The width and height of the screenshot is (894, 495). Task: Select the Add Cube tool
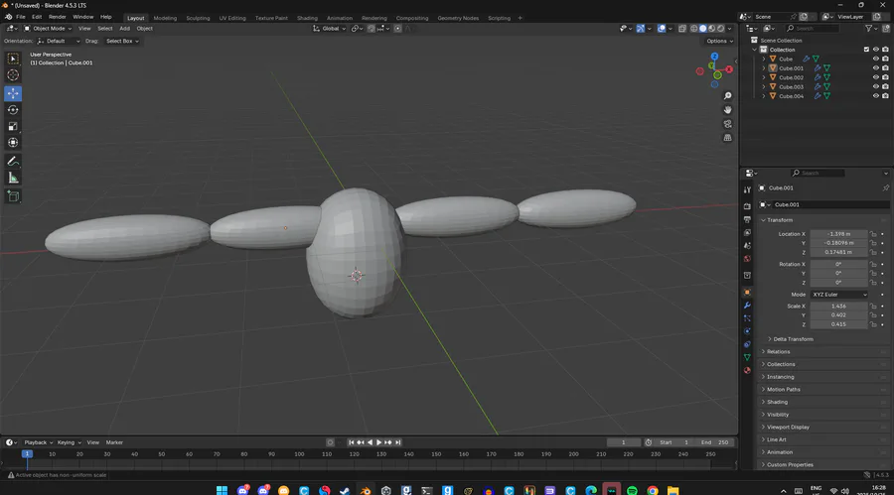13,196
